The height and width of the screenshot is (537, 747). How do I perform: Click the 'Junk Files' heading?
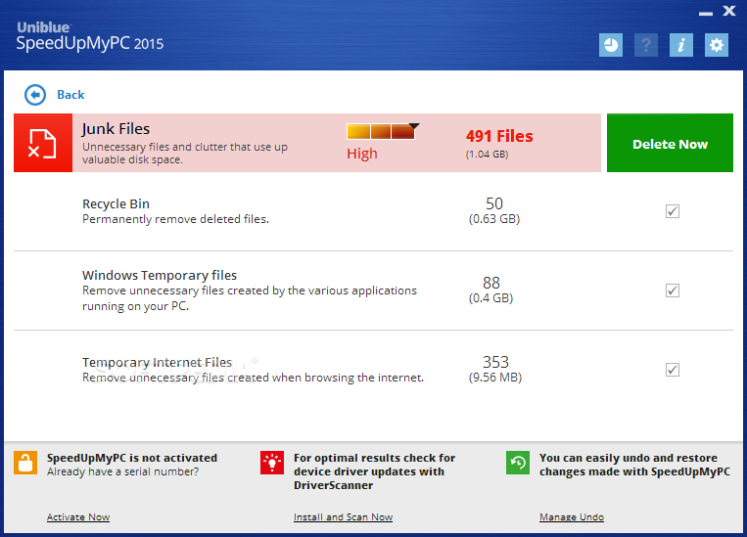pos(116,129)
